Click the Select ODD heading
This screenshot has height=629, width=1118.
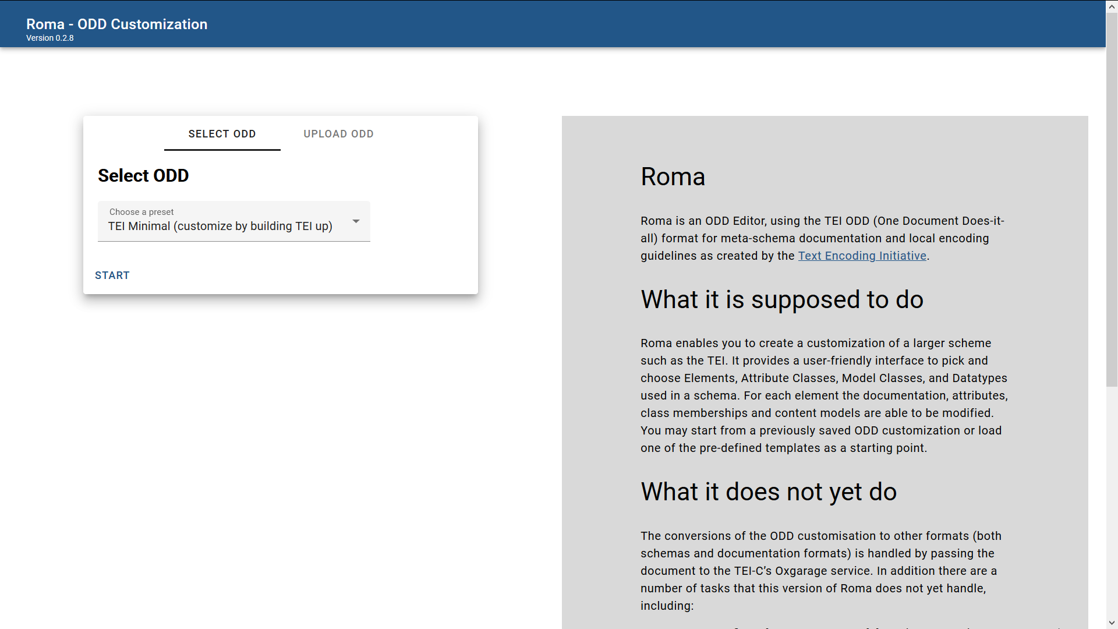pos(143,175)
